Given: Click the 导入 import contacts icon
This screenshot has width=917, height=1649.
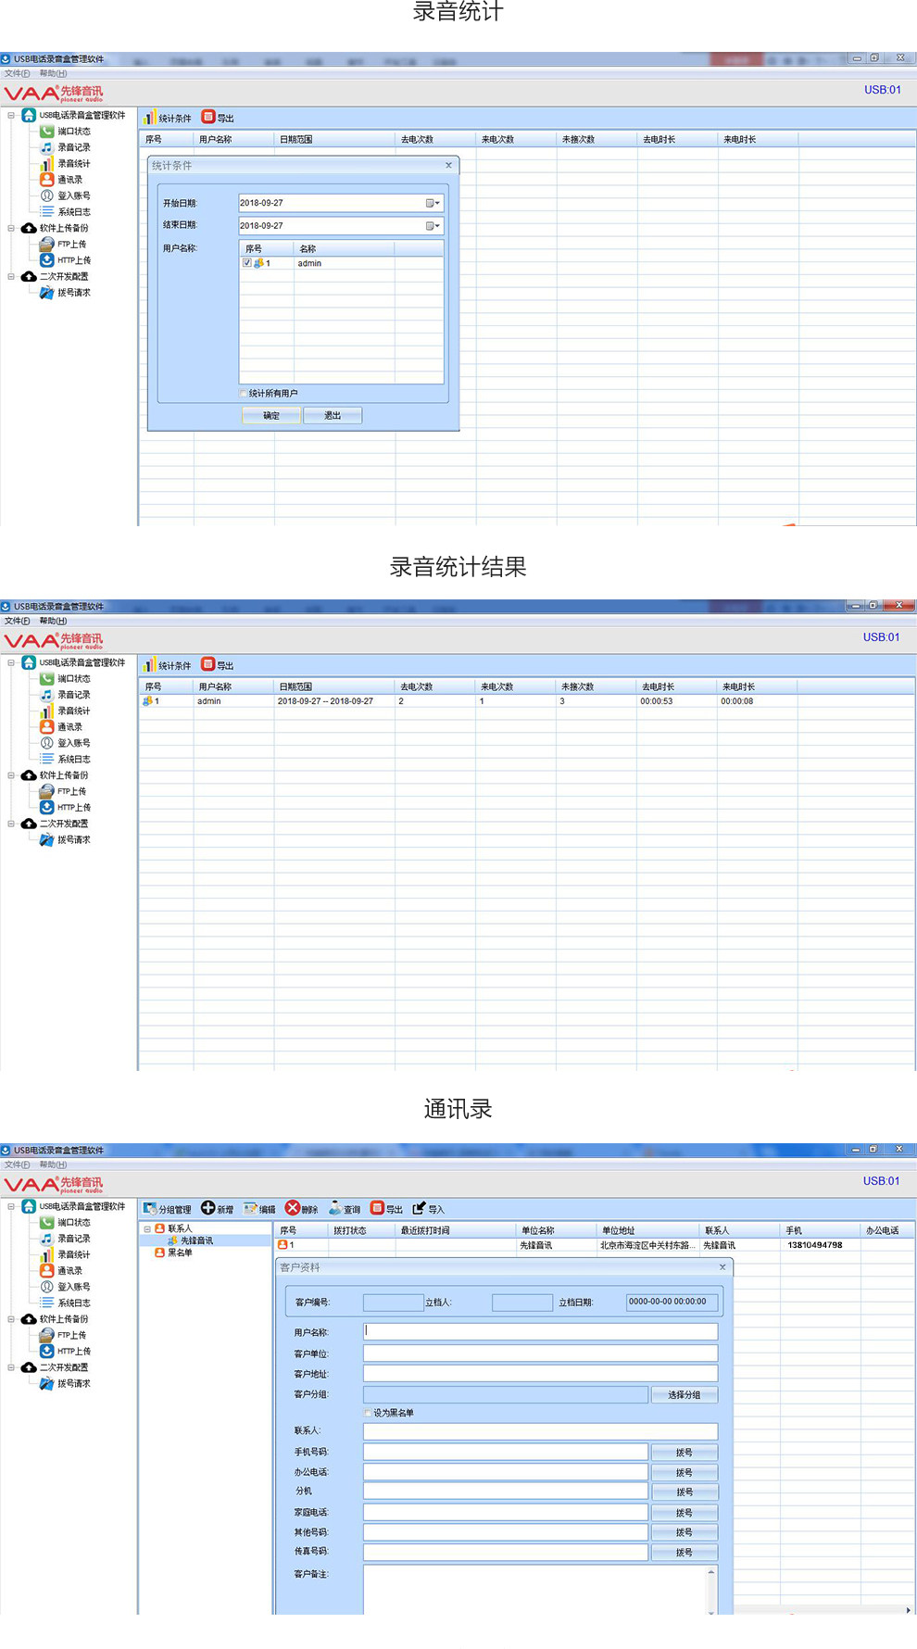Looking at the screenshot, I should click(x=419, y=1208).
